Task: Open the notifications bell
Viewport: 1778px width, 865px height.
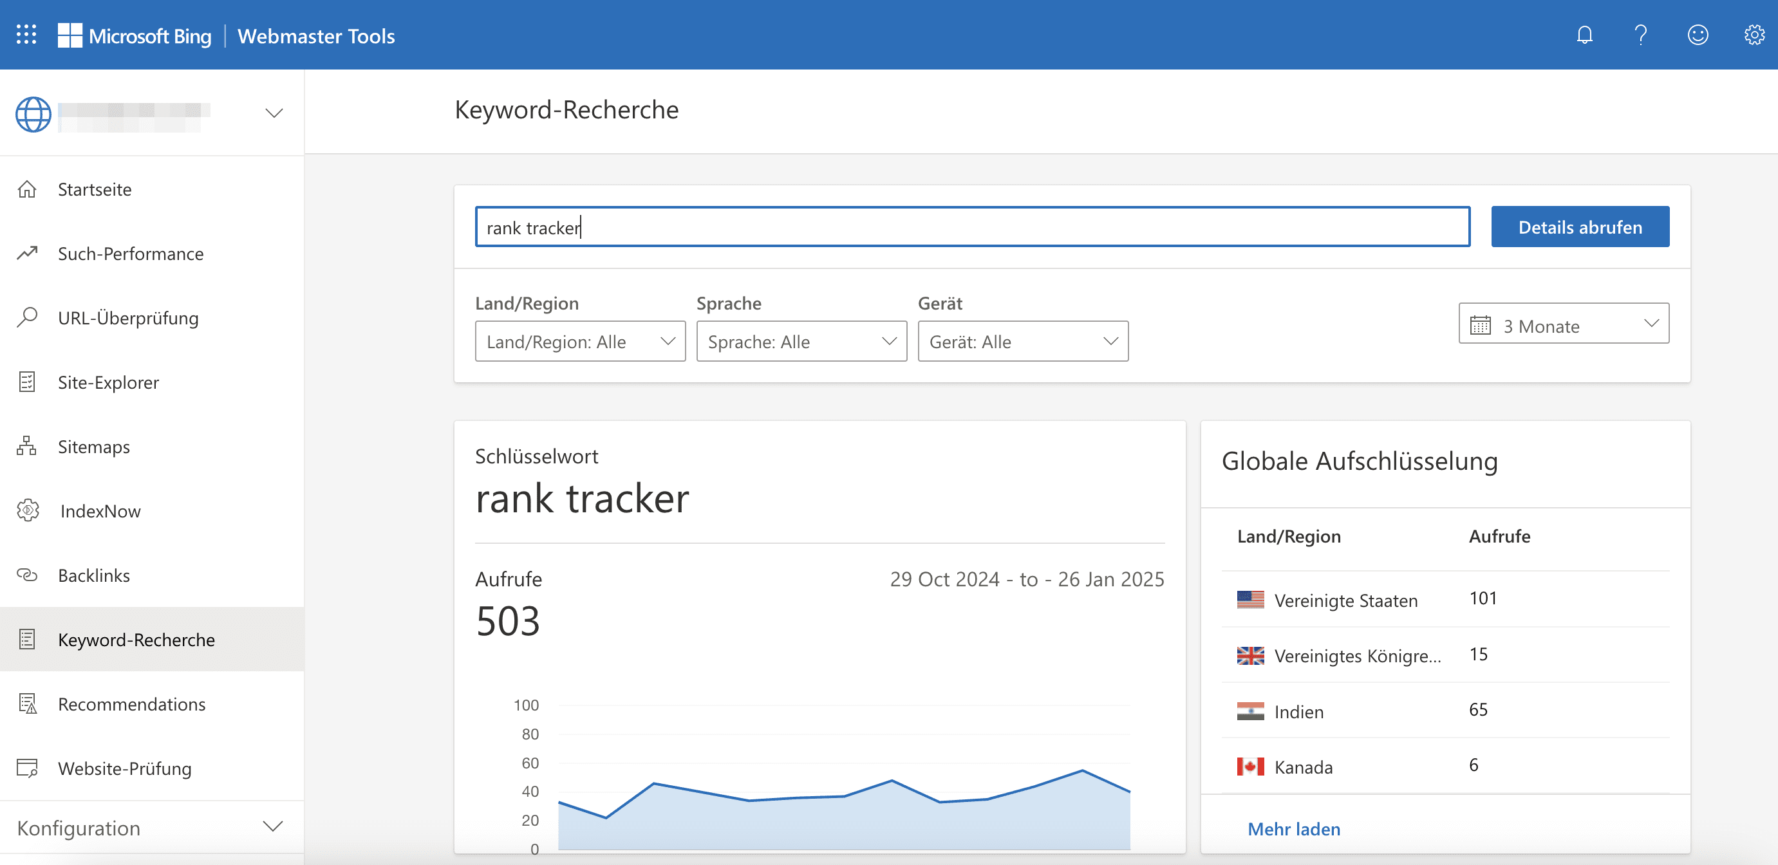Action: point(1584,35)
